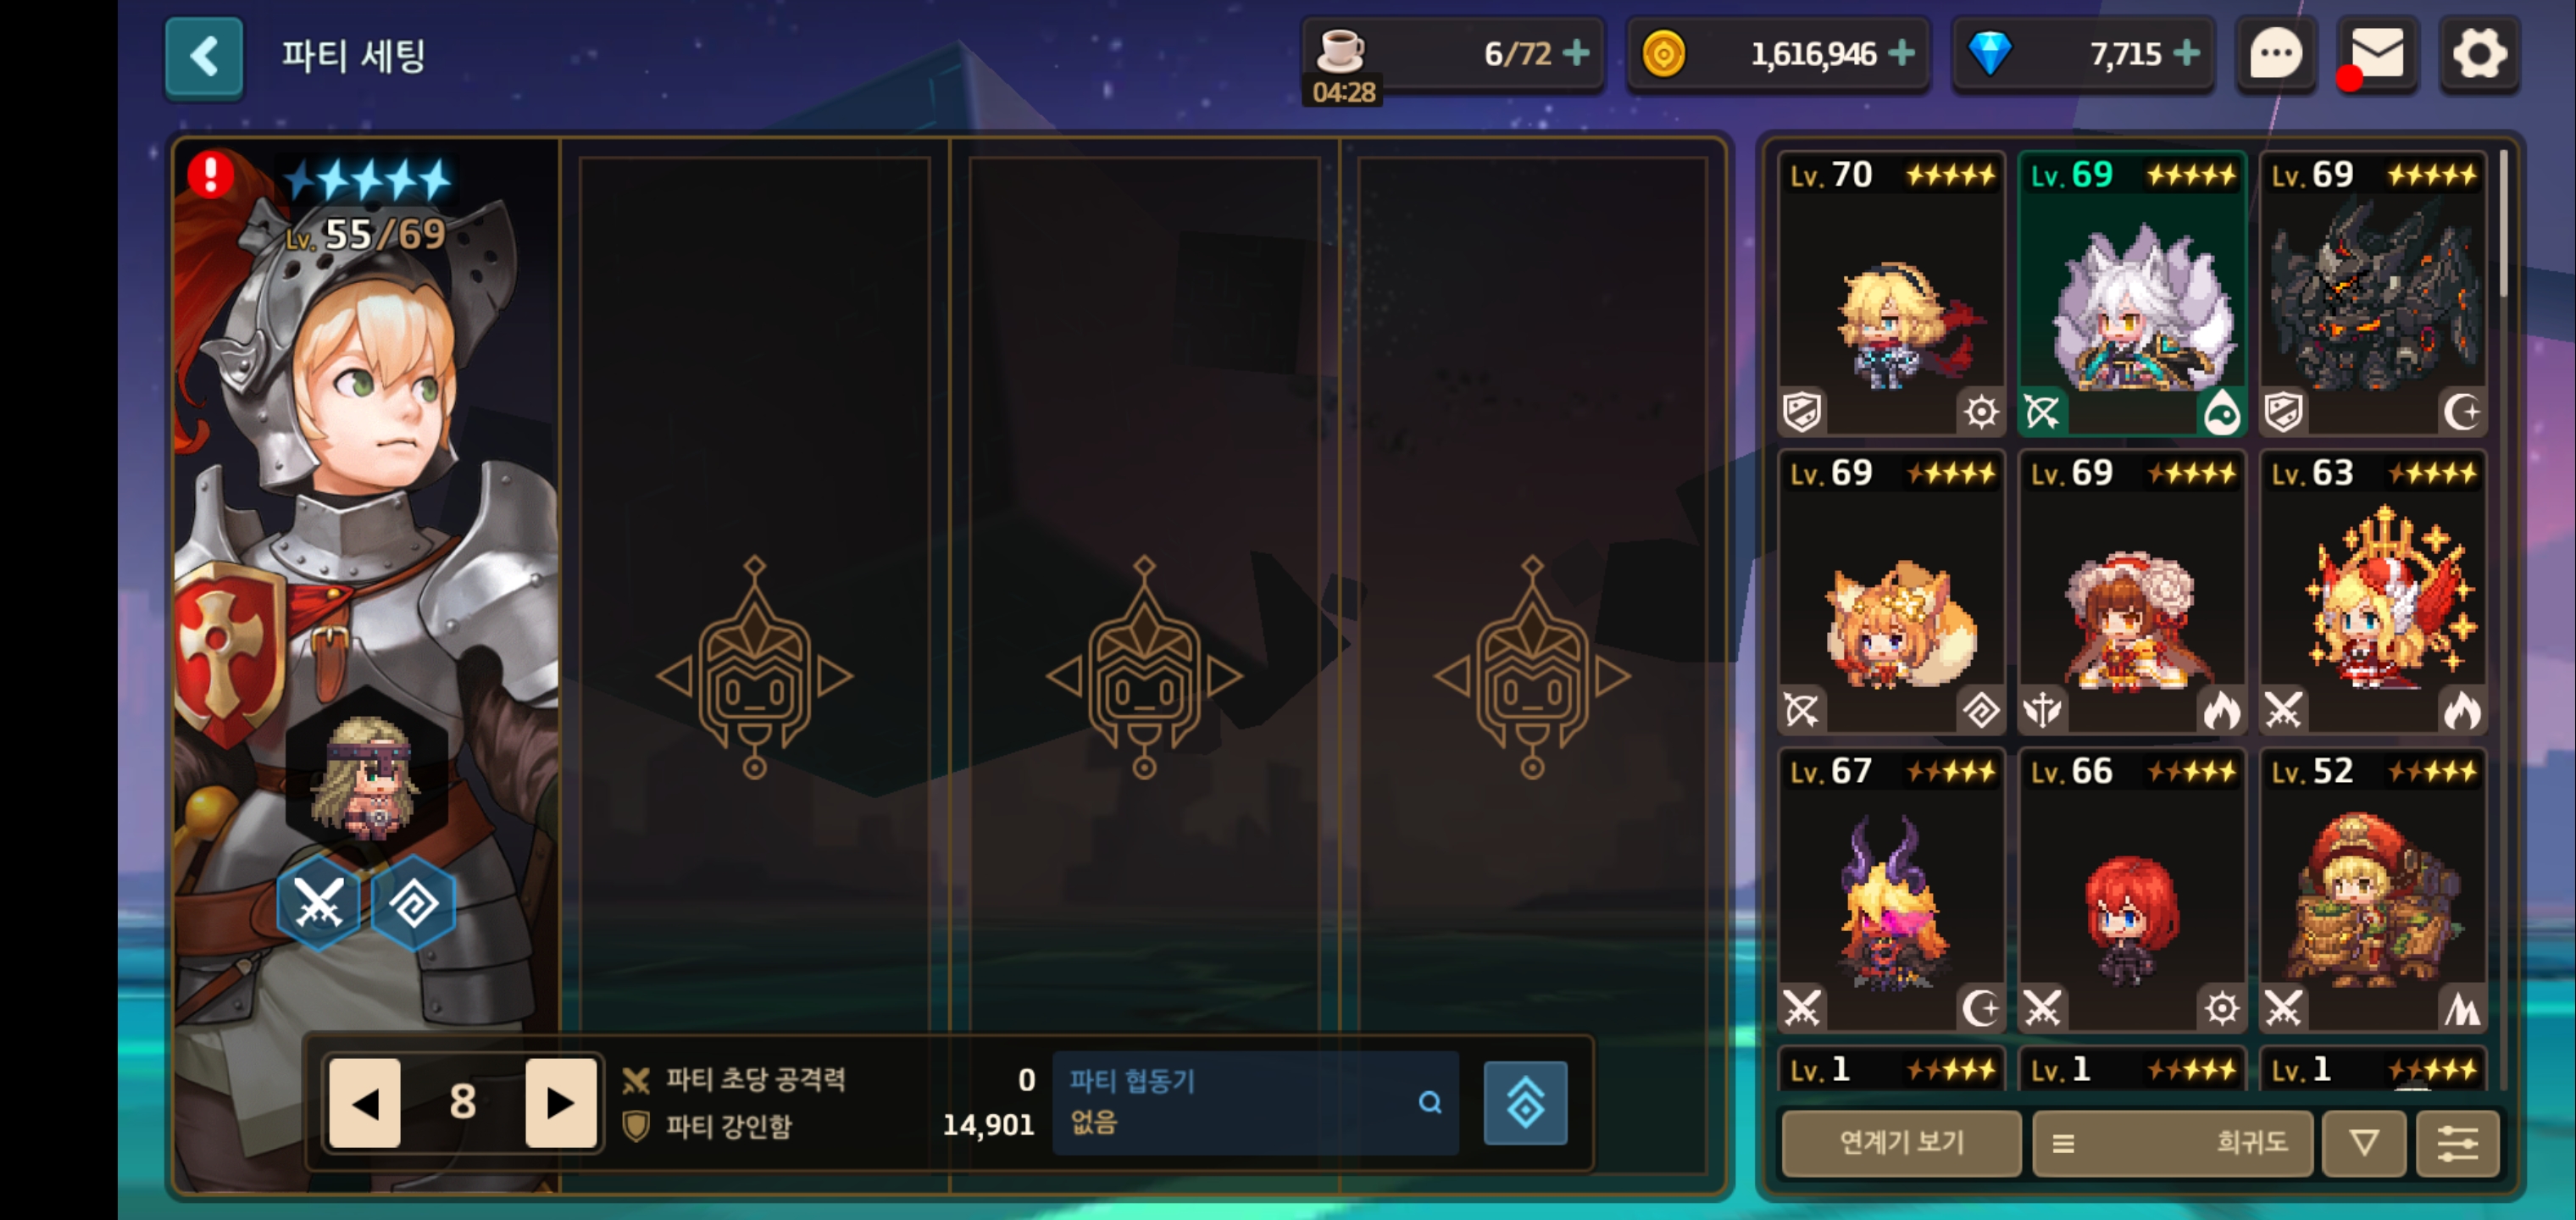Add coffee stamina with the plus icon

click(1576, 52)
